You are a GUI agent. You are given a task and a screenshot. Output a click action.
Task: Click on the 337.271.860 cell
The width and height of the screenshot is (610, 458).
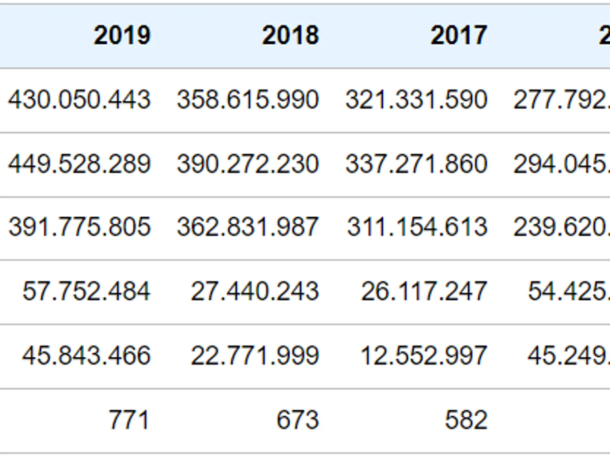tap(416, 164)
